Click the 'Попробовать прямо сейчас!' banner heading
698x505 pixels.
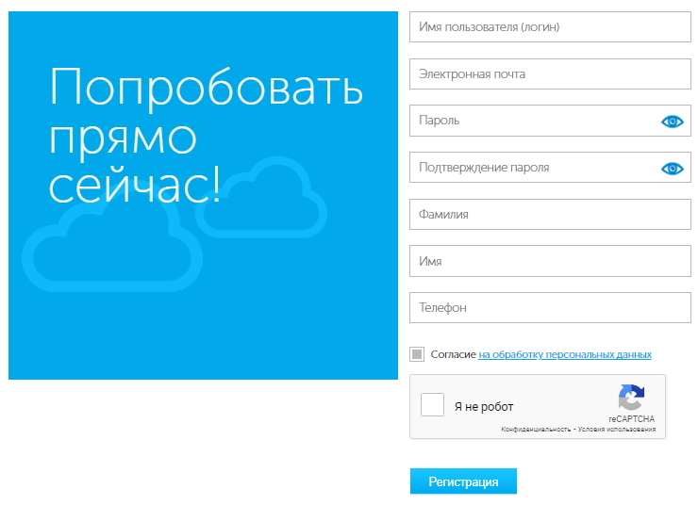tap(206, 137)
